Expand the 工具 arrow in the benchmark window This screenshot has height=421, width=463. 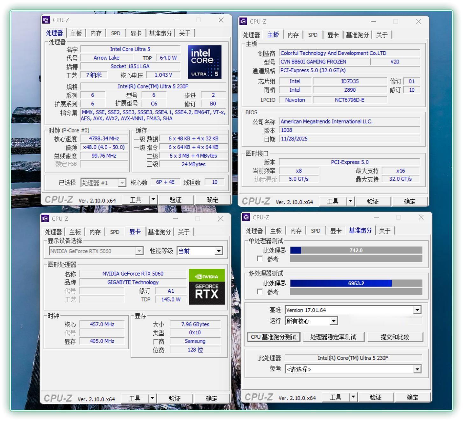click(x=353, y=397)
